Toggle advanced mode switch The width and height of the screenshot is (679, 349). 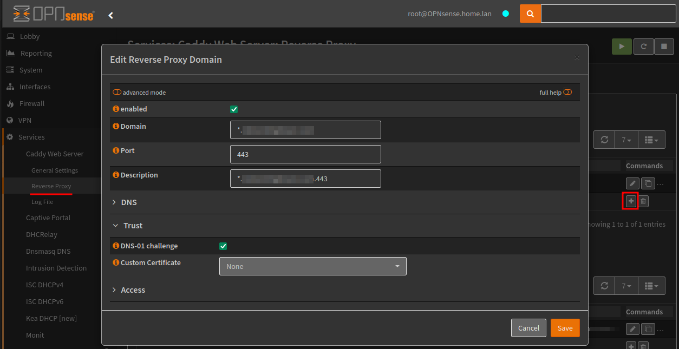tap(117, 93)
